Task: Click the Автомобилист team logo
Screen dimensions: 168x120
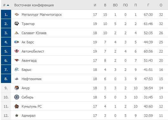Action: point(17,51)
